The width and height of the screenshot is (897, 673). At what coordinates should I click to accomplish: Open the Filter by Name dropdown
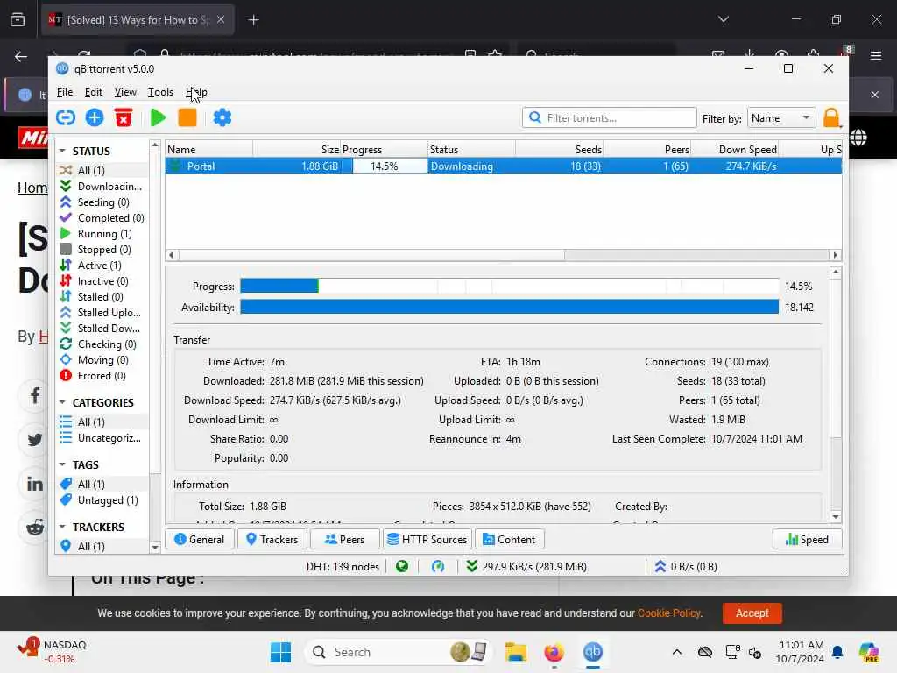(x=780, y=118)
